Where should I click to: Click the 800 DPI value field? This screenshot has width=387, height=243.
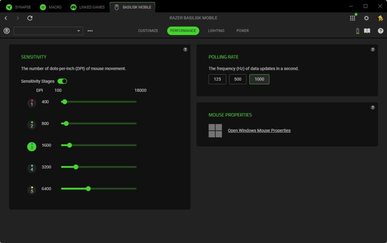[45, 123]
